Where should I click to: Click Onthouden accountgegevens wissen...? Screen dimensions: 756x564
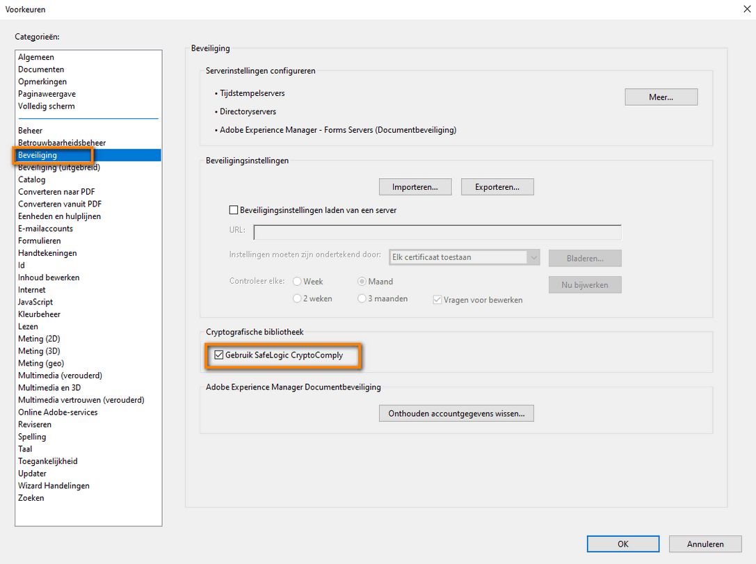456,413
